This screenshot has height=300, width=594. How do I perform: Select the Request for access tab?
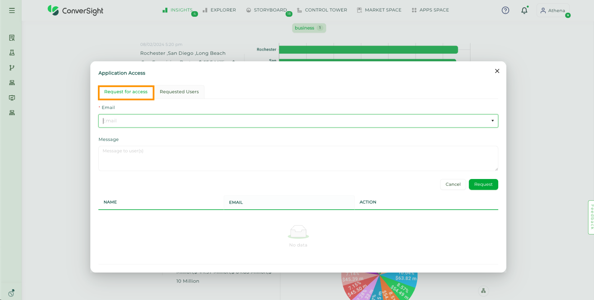pyautogui.click(x=126, y=92)
